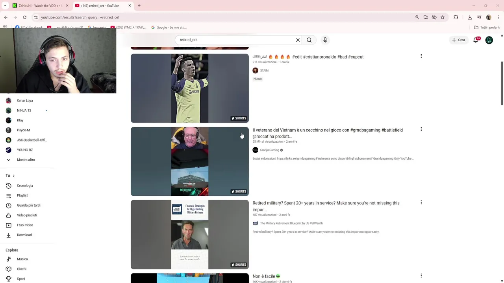Click the page vertical scrollbar thumb
Image resolution: width=504 pixels, height=283 pixels.
tap(502, 83)
